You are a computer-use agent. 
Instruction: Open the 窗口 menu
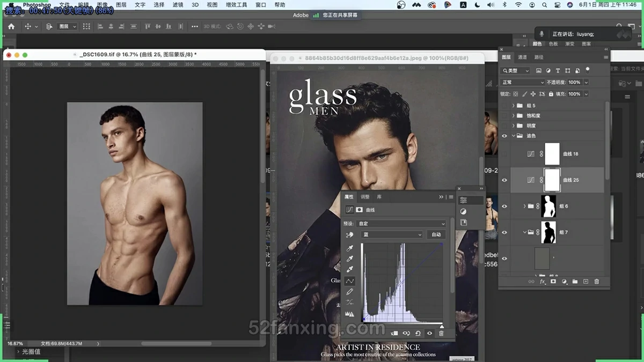(261, 5)
